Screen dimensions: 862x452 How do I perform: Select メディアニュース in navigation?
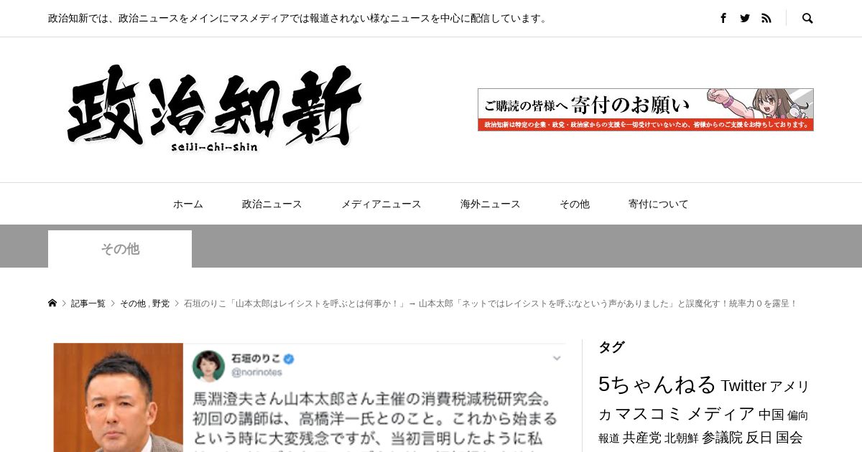[x=381, y=204]
